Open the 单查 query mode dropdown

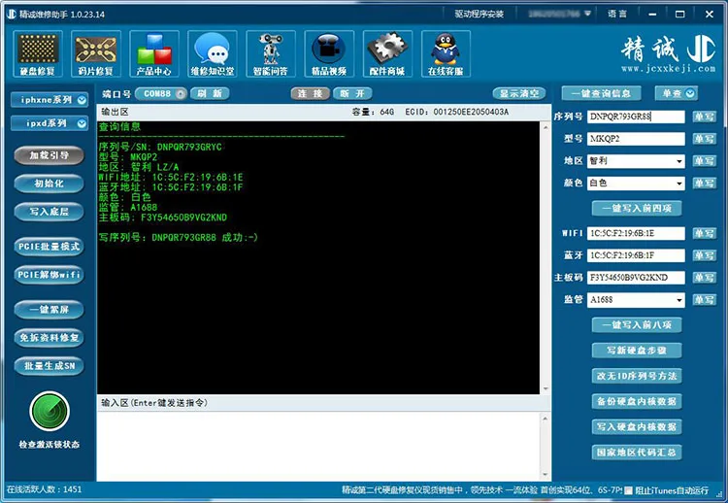(677, 93)
